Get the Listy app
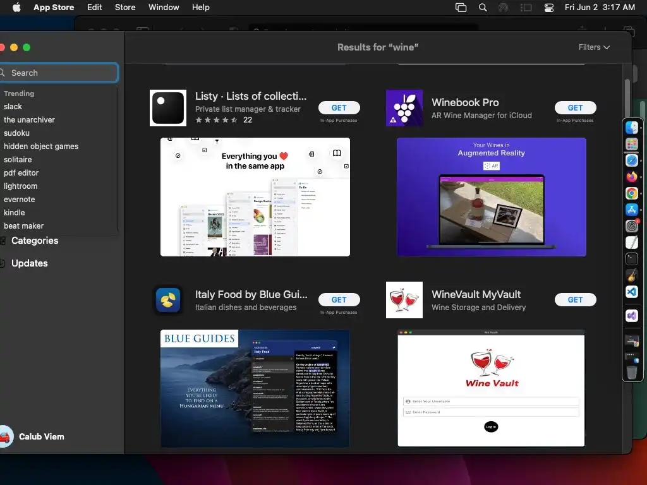647x485 pixels. point(339,107)
